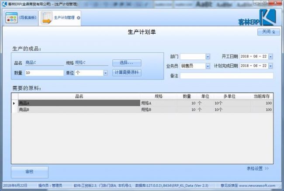Click the 计算需要原料 button

click(x=127, y=73)
